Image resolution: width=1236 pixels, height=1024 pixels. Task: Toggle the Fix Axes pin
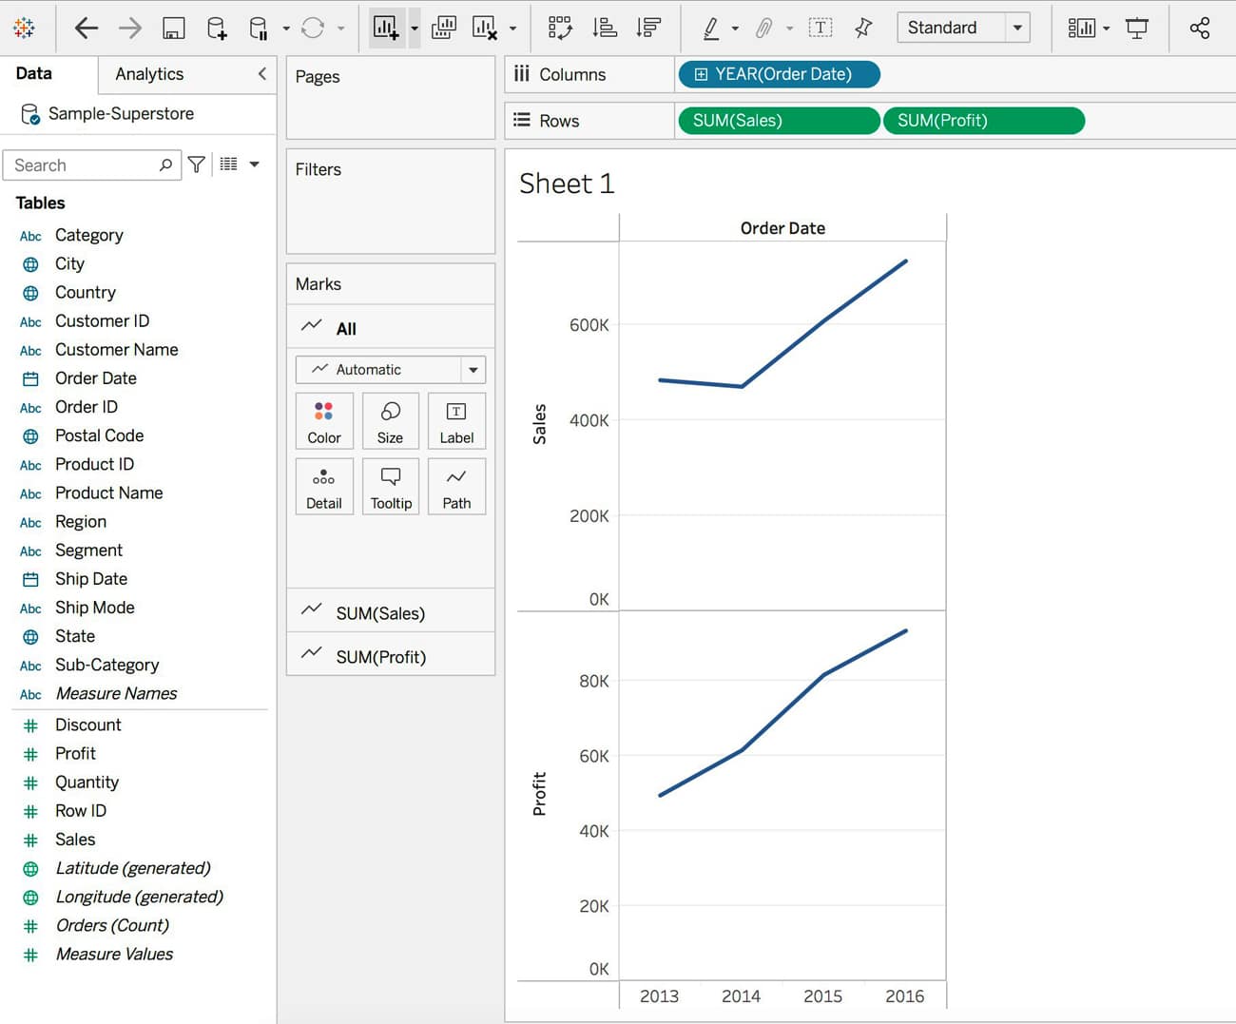click(863, 29)
